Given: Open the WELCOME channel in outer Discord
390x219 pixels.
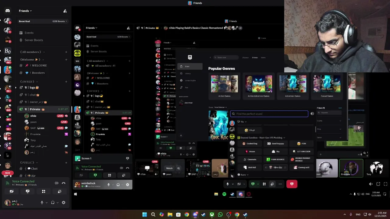Looking at the screenshot, I should [44, 65].
